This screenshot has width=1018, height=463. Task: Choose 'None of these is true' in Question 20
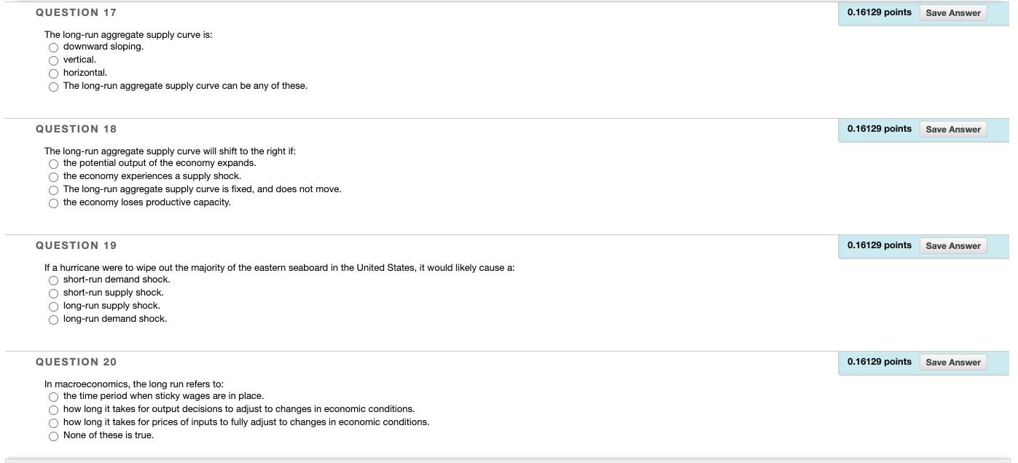click(53, 436)
